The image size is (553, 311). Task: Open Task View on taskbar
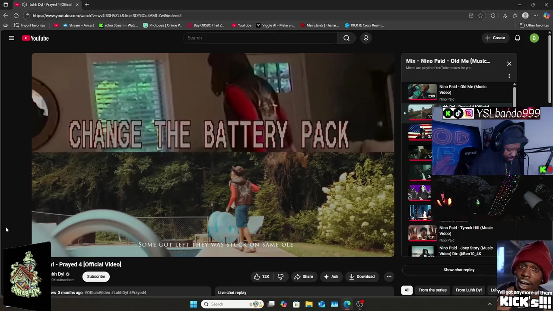pyautogui.click(x=271, y=304)
